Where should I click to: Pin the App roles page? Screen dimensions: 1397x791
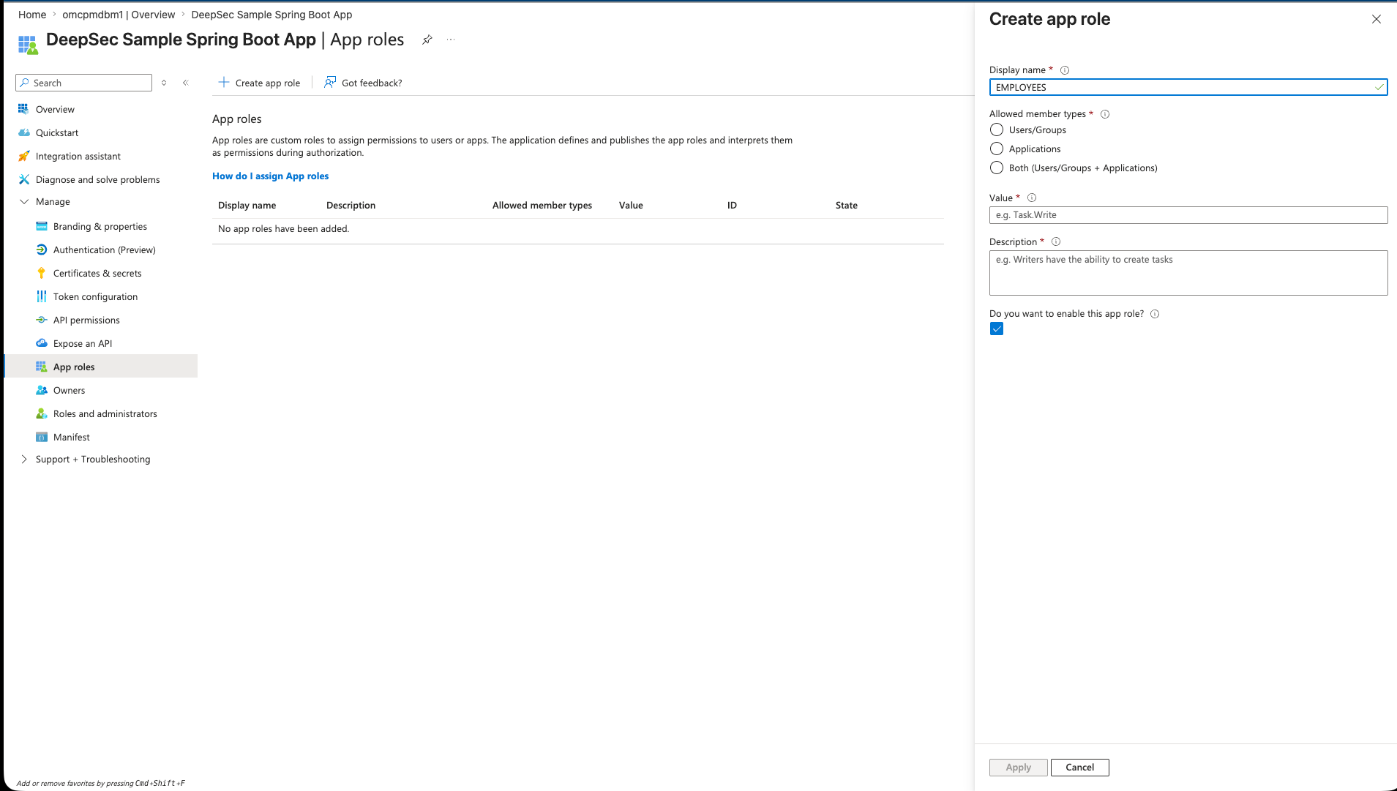point(427,40)
